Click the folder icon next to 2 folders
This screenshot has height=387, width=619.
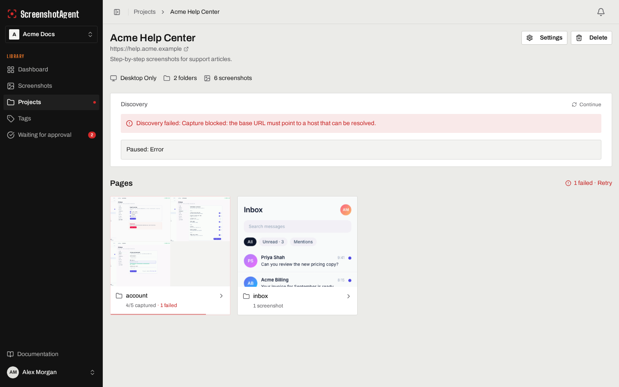tap(167, 78)
